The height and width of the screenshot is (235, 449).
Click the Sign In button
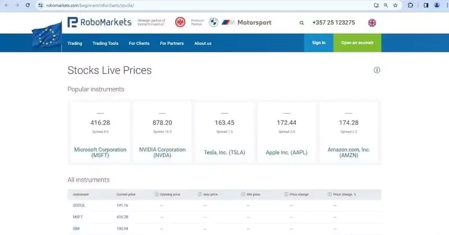coord(319,43)
